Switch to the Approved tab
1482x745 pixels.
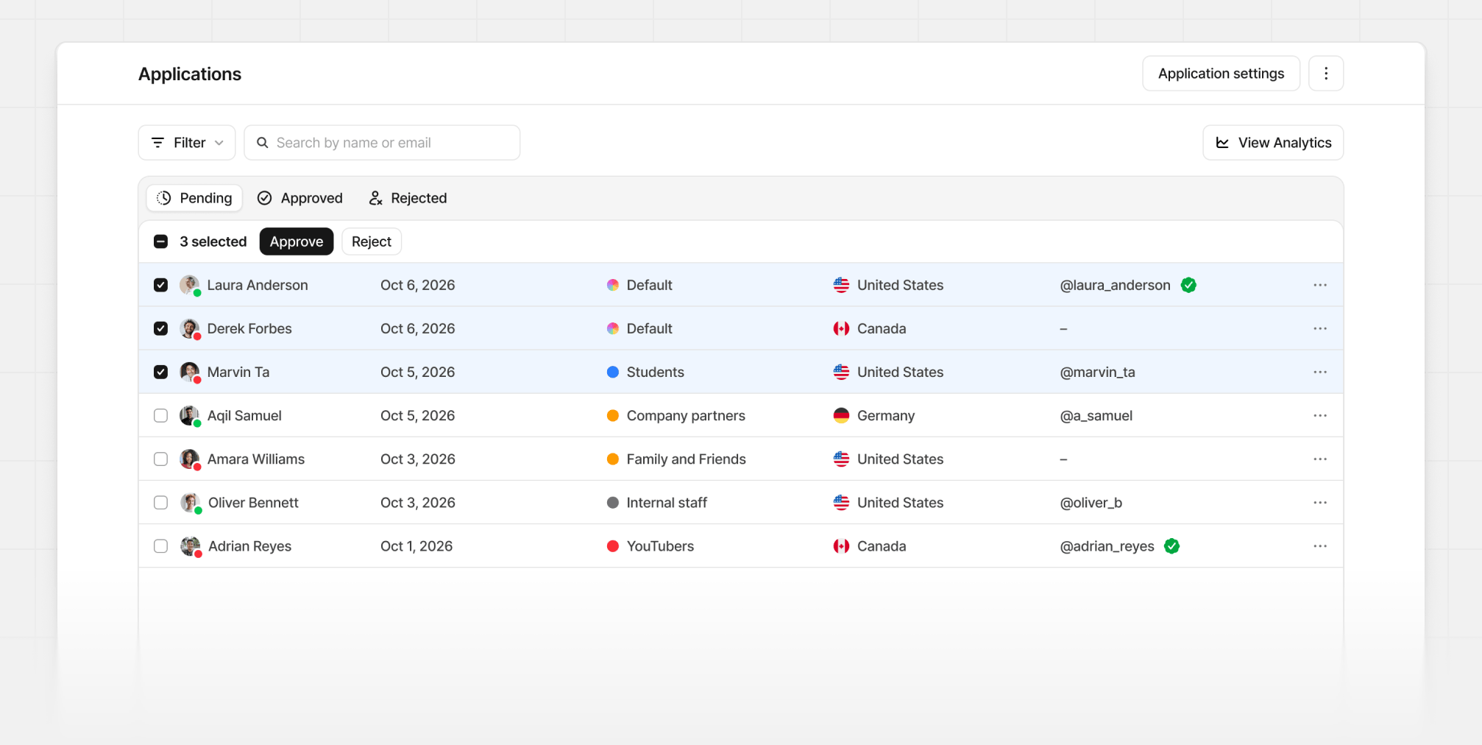pos(300,198)
